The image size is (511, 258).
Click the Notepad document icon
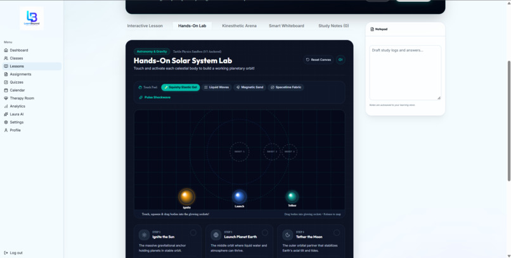[x=372, y=29]
